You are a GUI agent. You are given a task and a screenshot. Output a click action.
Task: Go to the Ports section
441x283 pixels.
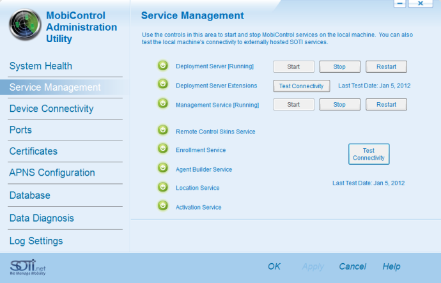pos(20,130)
